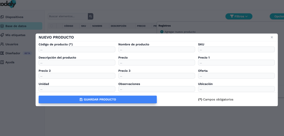Focus the Código de producto field
284x136 pixels.
pyautogui.click(x=77, y=50)
